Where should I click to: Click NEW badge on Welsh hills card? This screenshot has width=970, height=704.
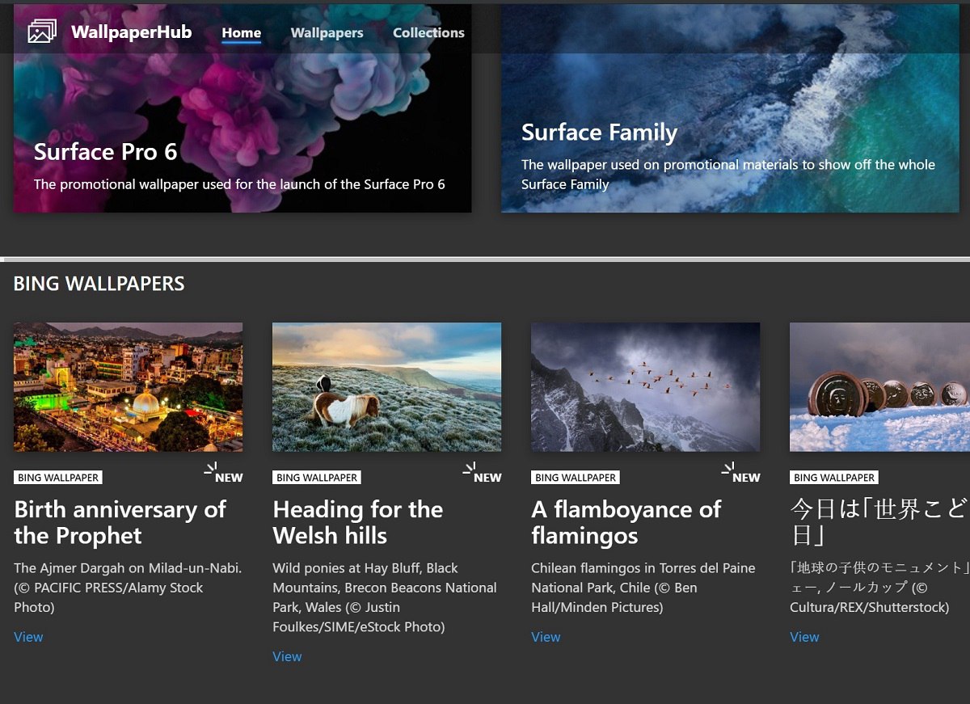point(483,473)
